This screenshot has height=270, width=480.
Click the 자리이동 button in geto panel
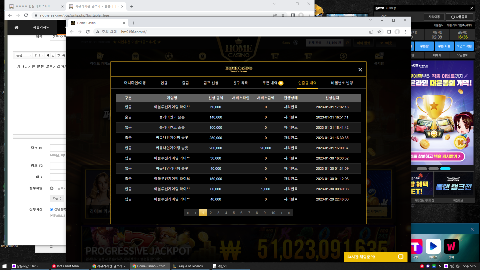(434, 17)
